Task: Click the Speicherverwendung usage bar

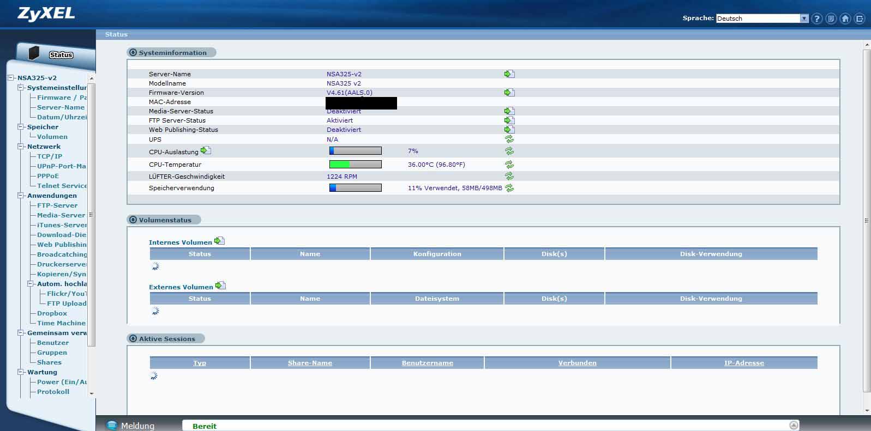Action: pos(356,187)
